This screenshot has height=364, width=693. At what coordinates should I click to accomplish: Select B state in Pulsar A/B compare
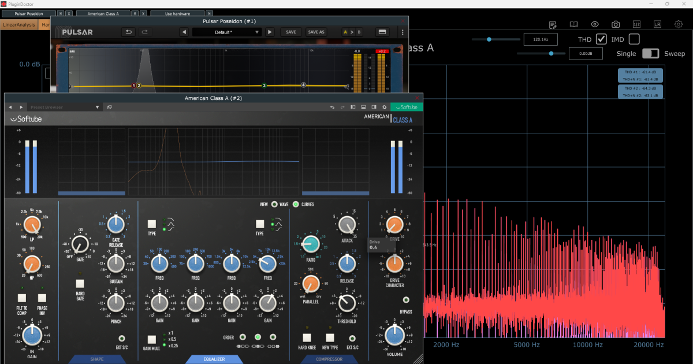click(360, 32)
